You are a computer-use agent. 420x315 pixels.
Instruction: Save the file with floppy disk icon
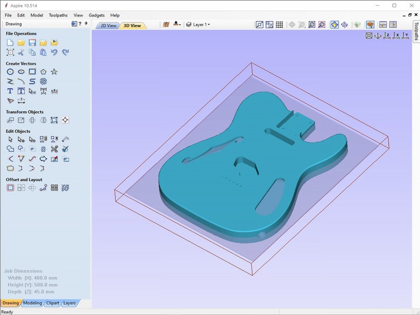point(32,43)
